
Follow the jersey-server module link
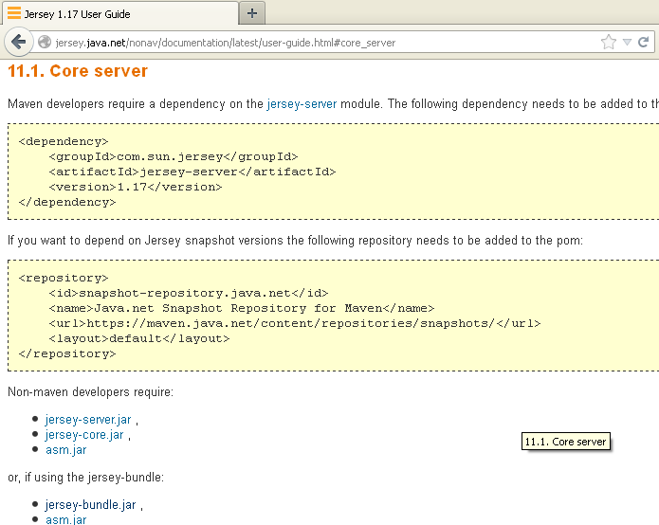[x=302, y=103]
